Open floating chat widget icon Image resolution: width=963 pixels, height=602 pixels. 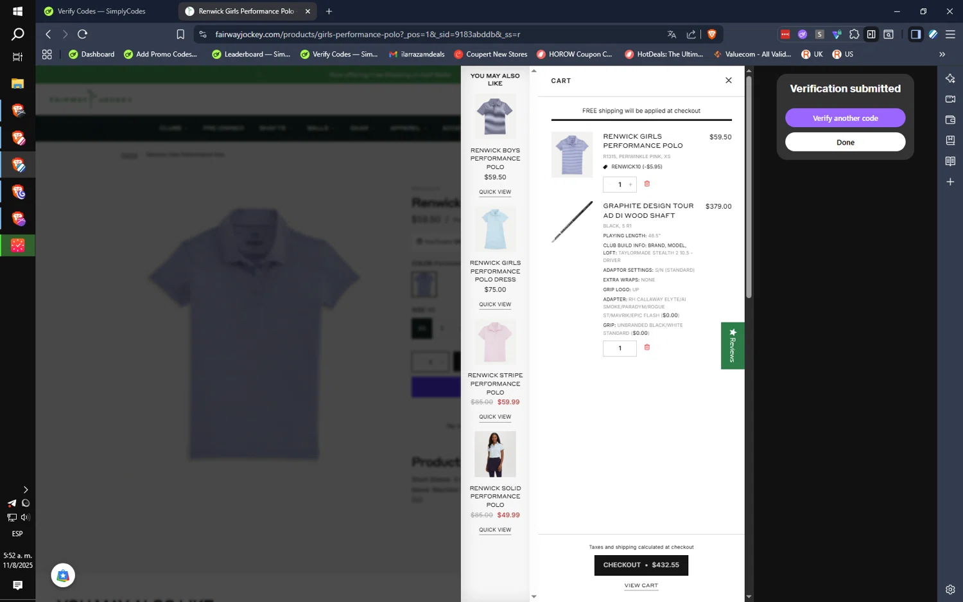63,575
